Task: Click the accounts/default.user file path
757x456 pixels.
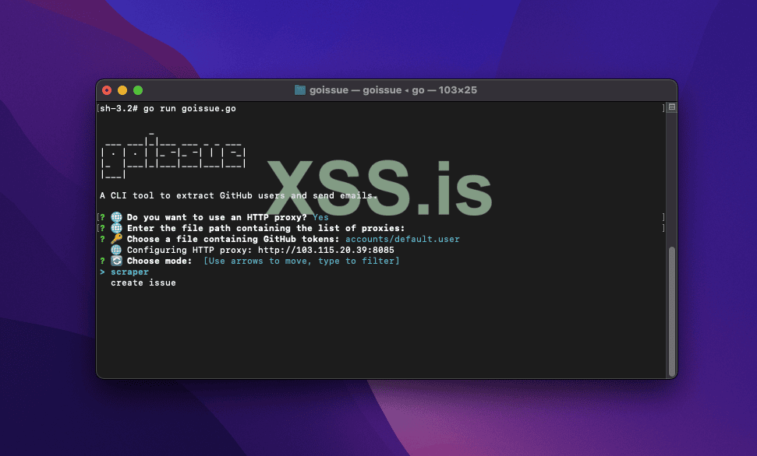Action: (402, 239)
